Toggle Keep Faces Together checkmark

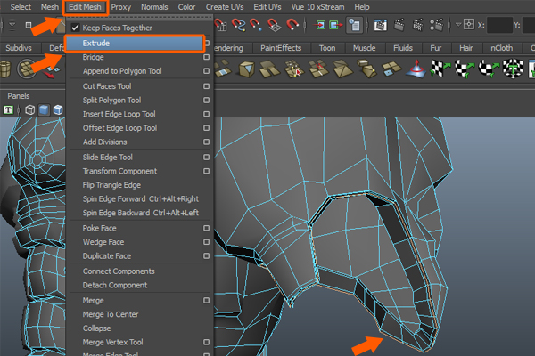tap(75, 28)
